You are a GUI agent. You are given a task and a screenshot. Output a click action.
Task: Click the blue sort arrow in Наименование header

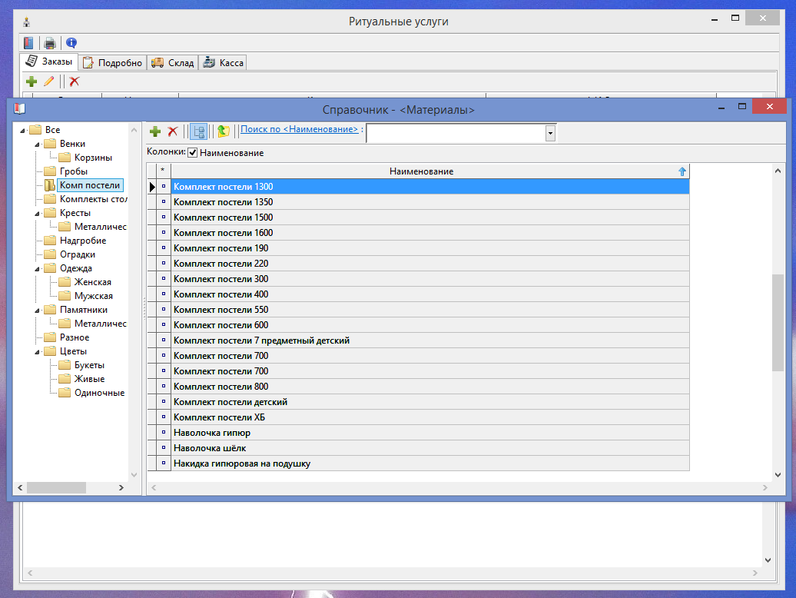682,171
